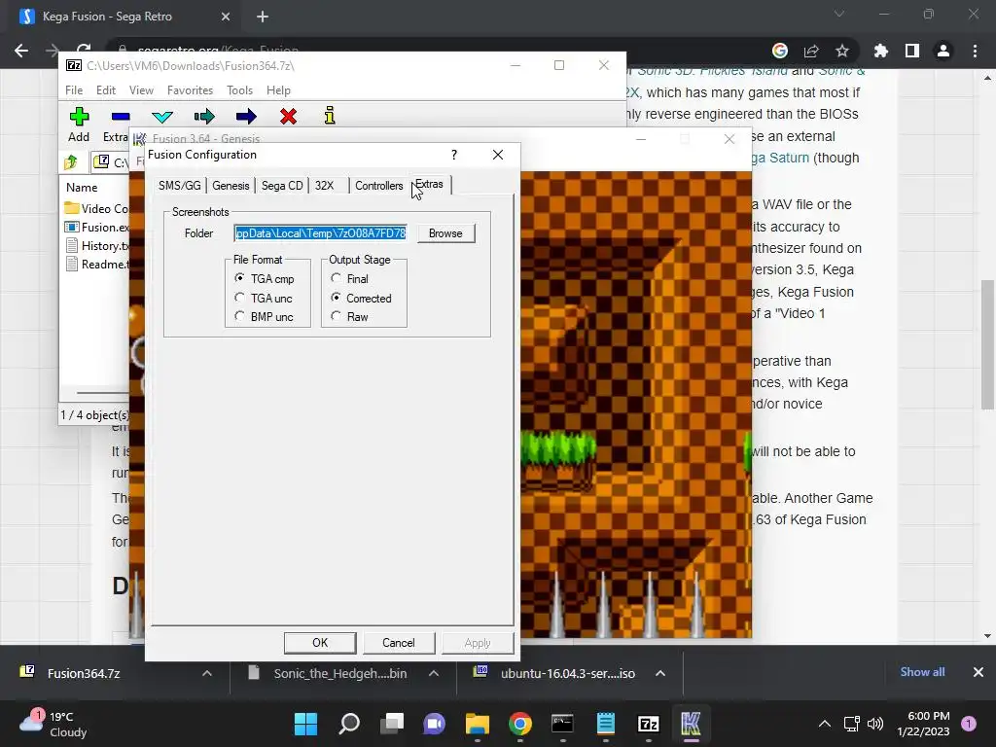
Task: Click the webpage vertical scrollbar thumb
Action: [987, 344]
